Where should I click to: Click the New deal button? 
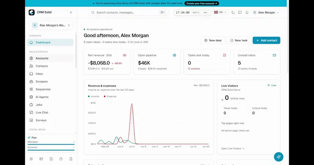point(213,40)
